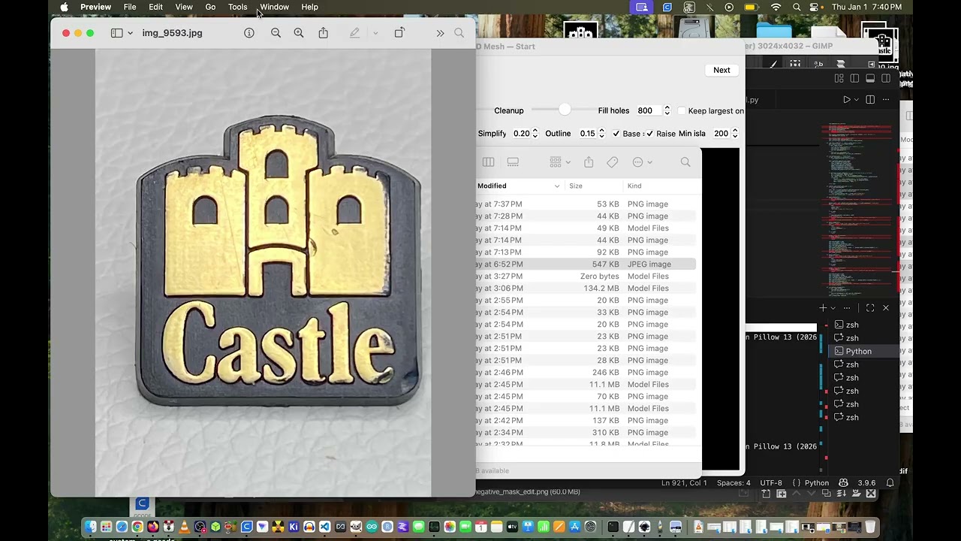Search within the Preview window
Viewport: 961px width, 541px height.
click(459, 33)
